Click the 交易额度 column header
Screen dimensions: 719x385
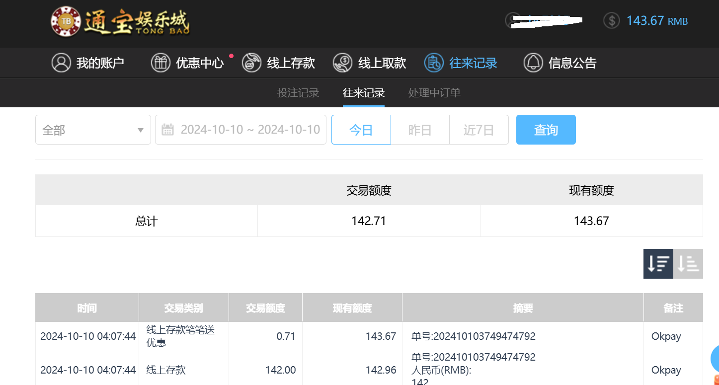(x=265, y=308)
